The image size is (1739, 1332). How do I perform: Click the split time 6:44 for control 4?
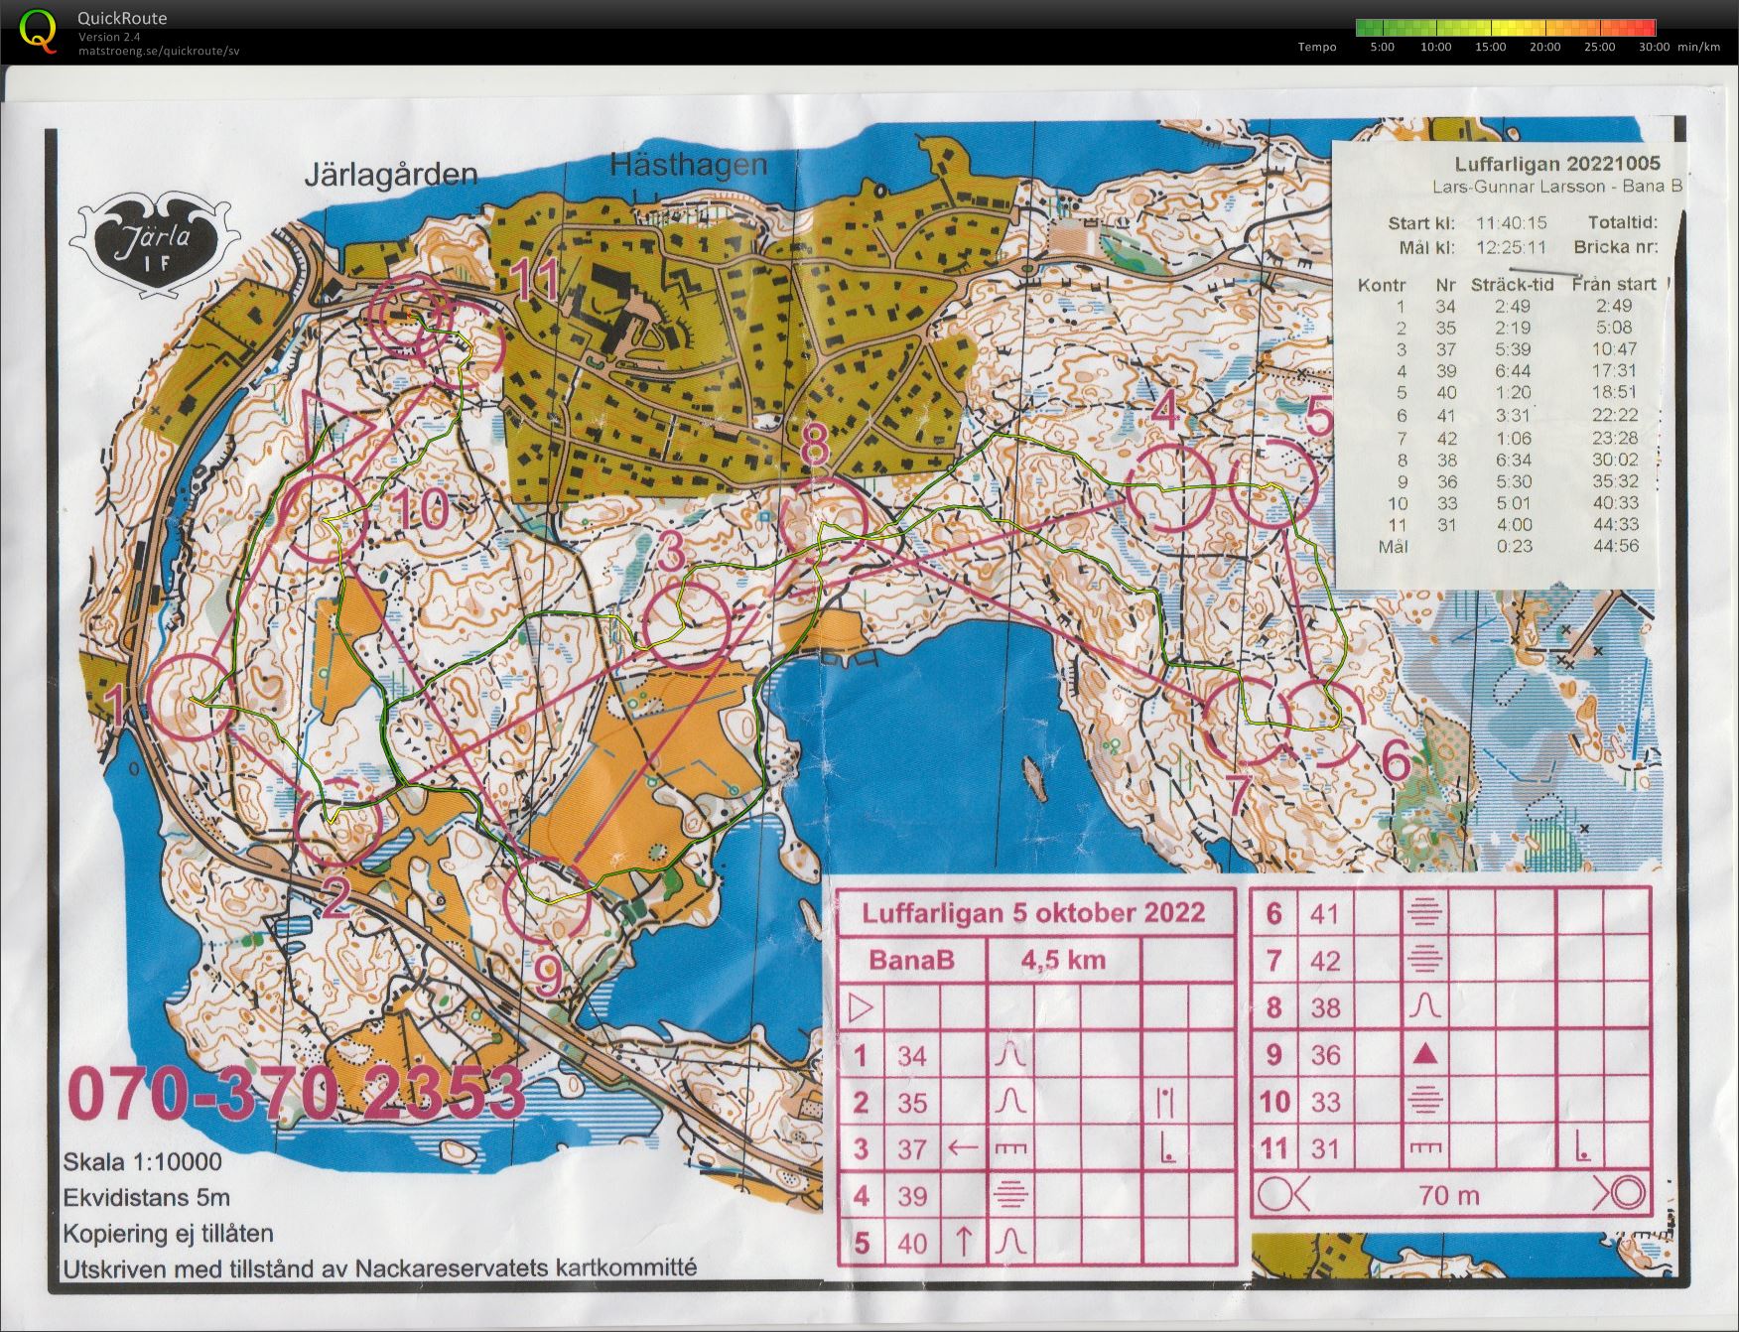pos(1513,371)
